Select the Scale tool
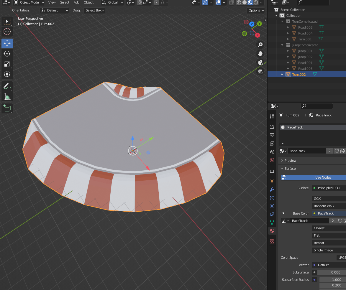Image resolution: width=346 pixels, height=290 pixels. pos(7,64)
